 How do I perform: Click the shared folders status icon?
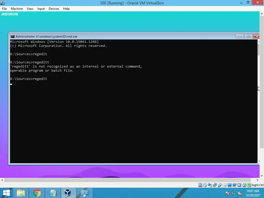click(x=225, y=185)
